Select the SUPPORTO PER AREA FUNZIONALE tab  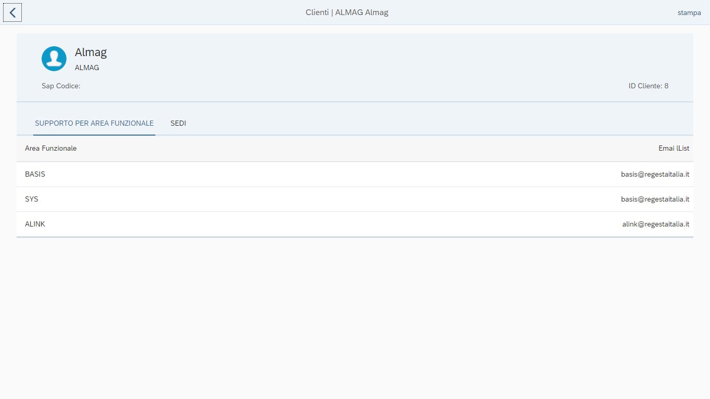coord(94,123)
